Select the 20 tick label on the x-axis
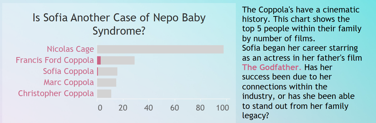Viewport: 376px width, 123px height. 123,108
